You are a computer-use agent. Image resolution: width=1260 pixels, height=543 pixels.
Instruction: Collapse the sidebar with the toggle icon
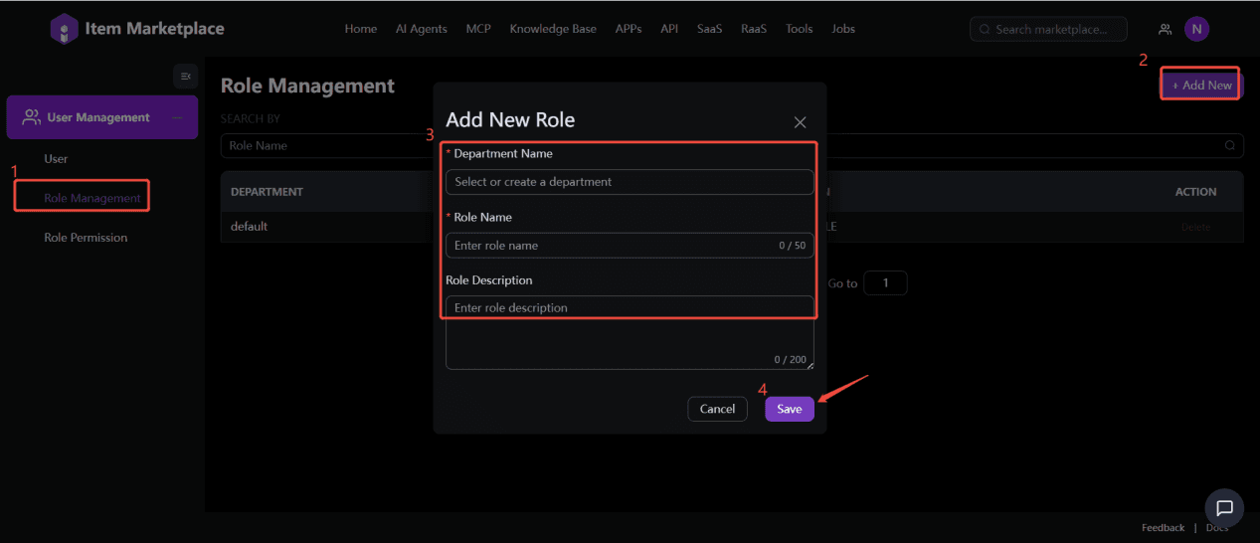pyautogui.click(x=185, y=76)
